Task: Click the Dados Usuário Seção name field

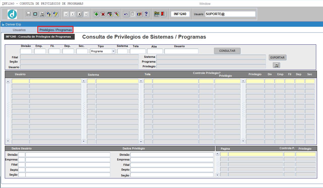Action: click(68, 175)
